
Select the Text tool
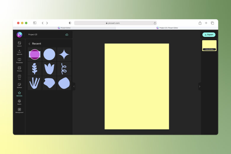(19, 77)
